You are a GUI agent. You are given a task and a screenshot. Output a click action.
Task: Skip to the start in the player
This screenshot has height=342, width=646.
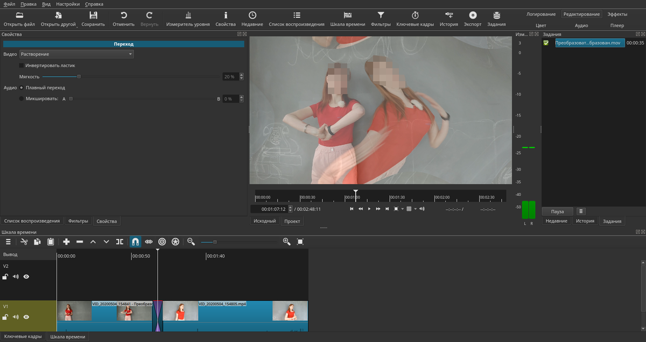[352, 209]
